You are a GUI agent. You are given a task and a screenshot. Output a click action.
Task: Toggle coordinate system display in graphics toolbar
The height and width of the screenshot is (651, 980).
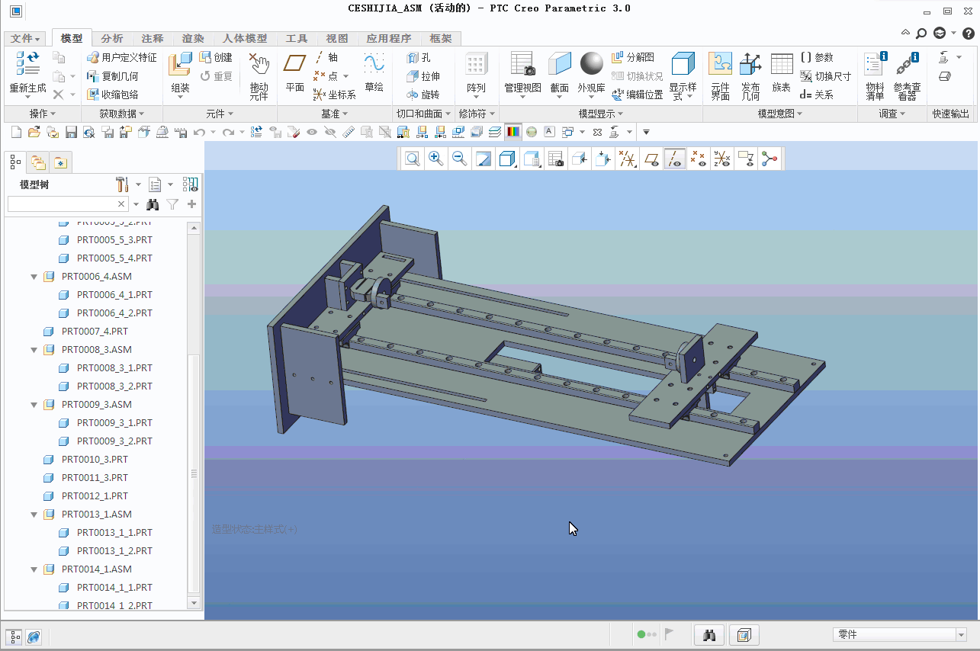click(x=721, y=159)
